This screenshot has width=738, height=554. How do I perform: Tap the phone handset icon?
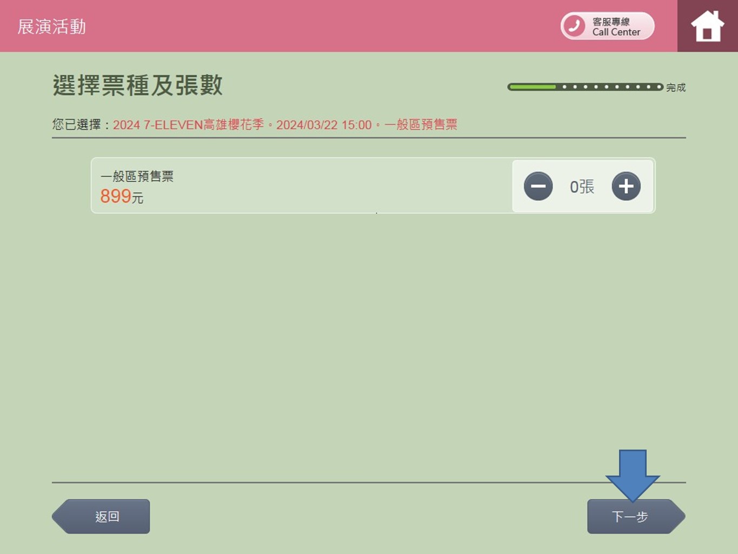pyautogui.click(x=574, y=26)
